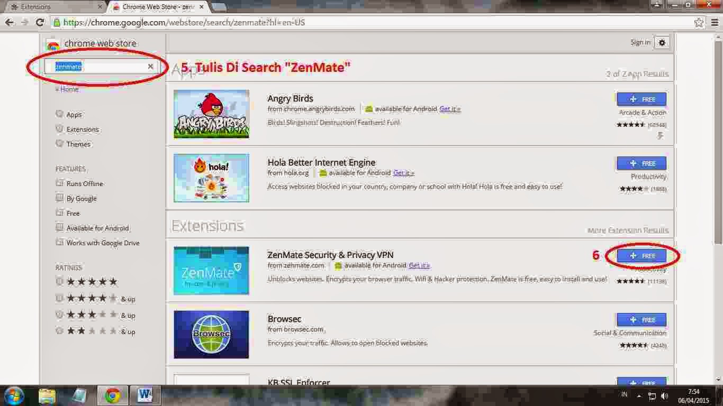Select the Extensions radio filter
The image size is (723, 406).
click(59, 129)
